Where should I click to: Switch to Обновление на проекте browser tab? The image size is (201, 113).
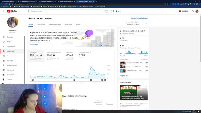click(47, 1)
